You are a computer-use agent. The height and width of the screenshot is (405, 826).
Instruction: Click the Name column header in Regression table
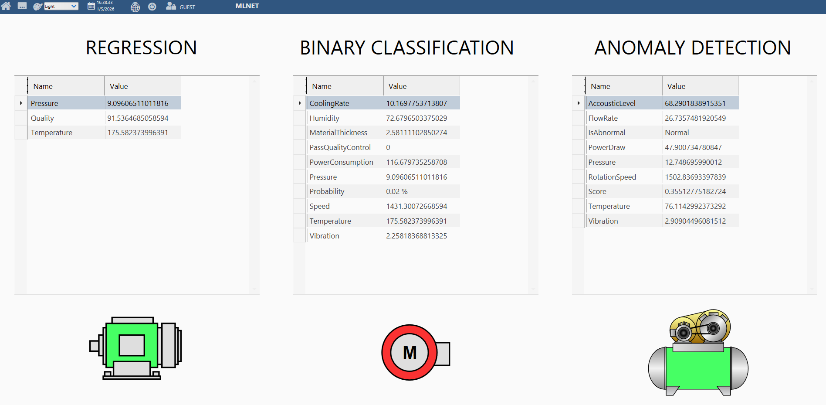click(x=66, y=86)
